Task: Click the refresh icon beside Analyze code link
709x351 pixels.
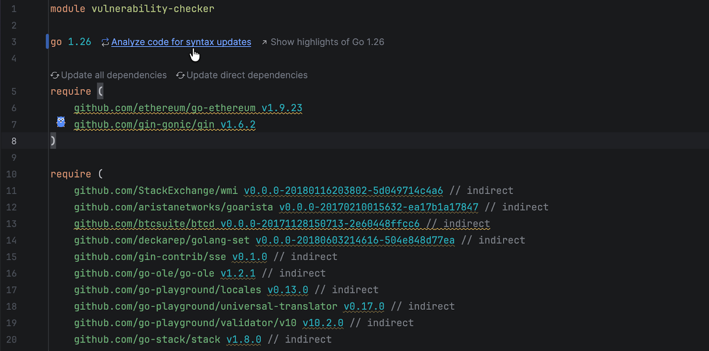Action: tap(105, 42)
